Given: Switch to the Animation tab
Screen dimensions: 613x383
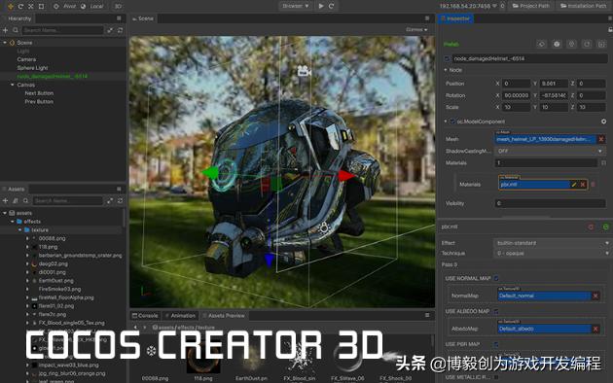Looking at the screenshot, I should [180, 316].
